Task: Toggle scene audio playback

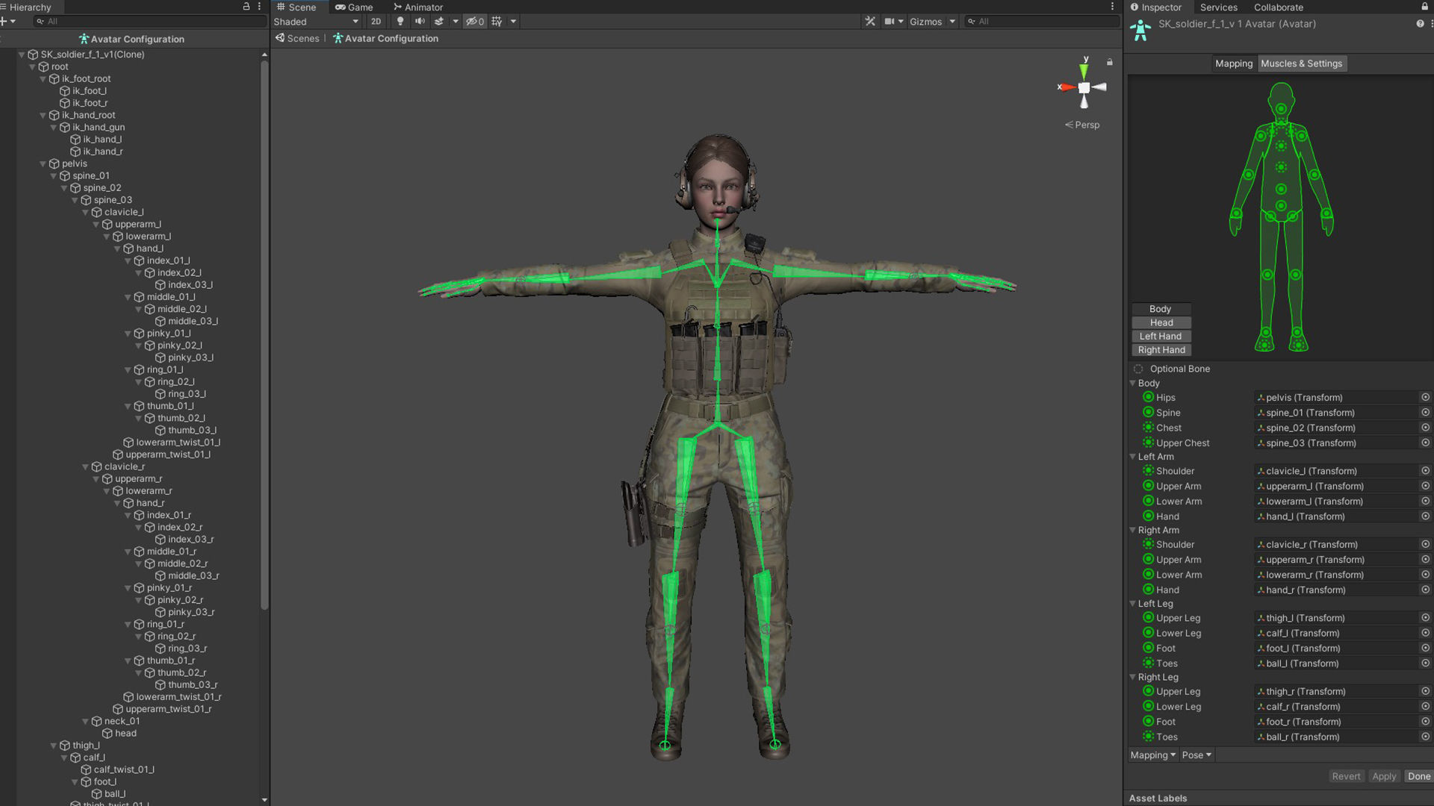Action: [x=420, y=21]
